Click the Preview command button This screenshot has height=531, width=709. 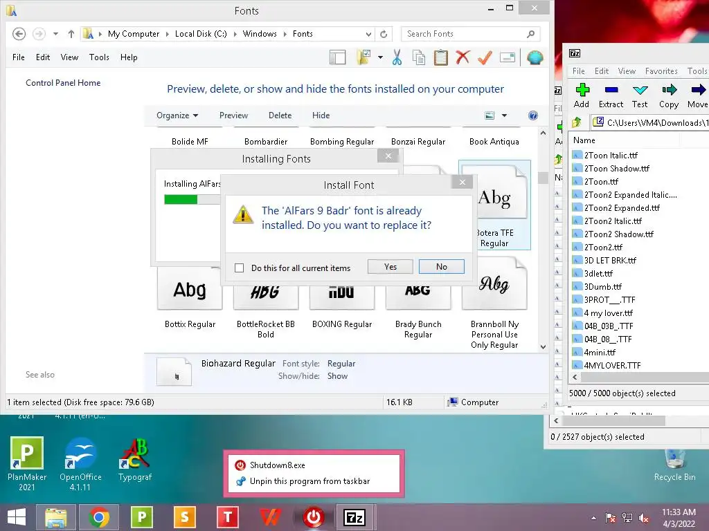[233, 115]
